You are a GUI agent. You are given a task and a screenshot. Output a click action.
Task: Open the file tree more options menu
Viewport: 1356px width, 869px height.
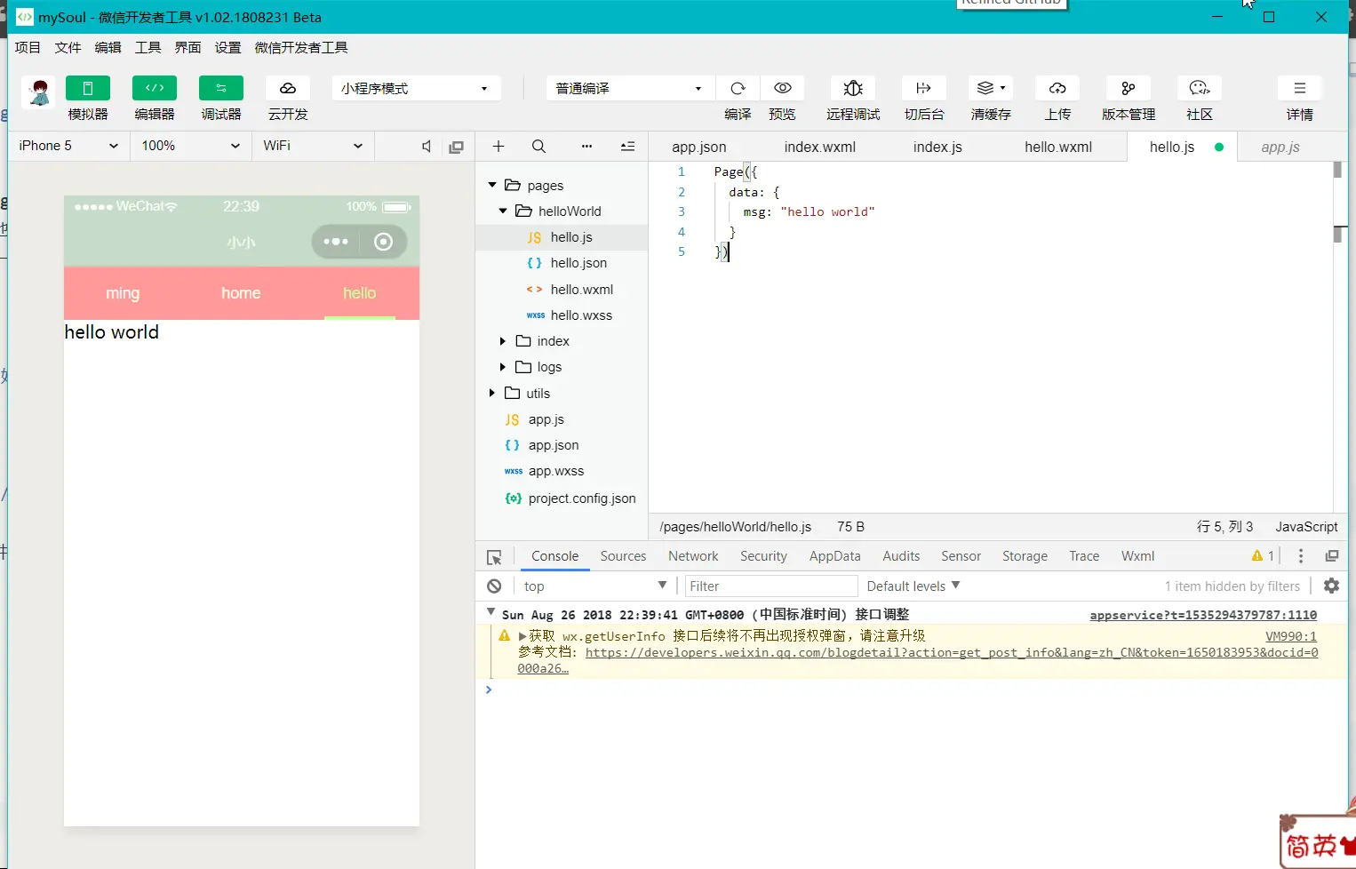pos(586,147)
